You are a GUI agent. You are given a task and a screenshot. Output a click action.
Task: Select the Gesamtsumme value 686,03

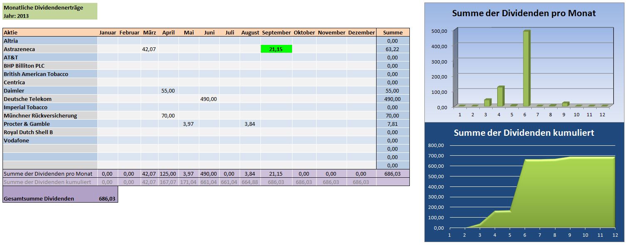click(x=107, y=198)
